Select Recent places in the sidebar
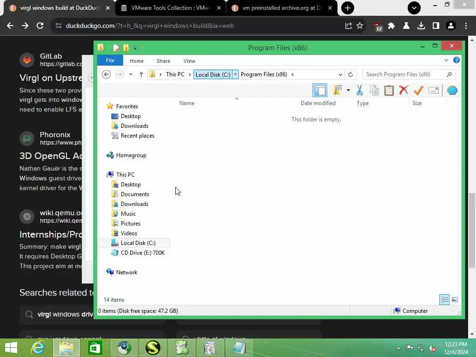Screen dimensions: 476x357 pos(137,136)
